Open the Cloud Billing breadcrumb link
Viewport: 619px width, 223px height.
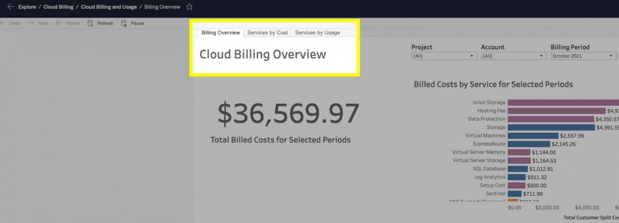pos(58,7)
